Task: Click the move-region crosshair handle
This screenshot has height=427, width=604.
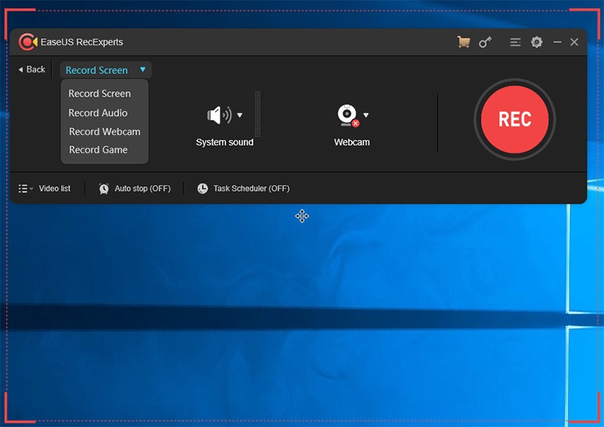Action: click(x=302, y=216)
